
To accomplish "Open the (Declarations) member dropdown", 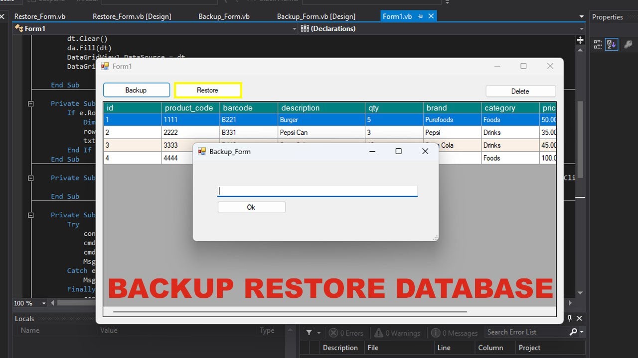I will [x=580, y=29].
